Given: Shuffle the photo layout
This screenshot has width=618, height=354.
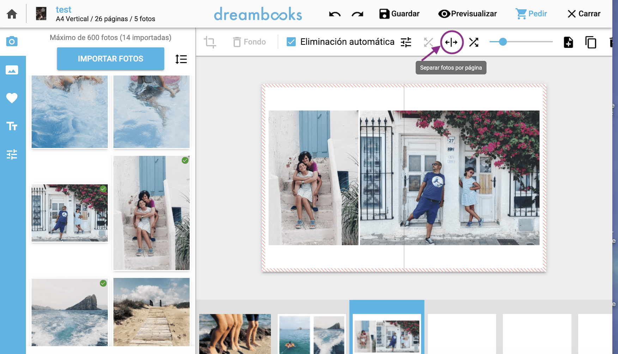Looking at the screenshot, I should coord(474,42).
